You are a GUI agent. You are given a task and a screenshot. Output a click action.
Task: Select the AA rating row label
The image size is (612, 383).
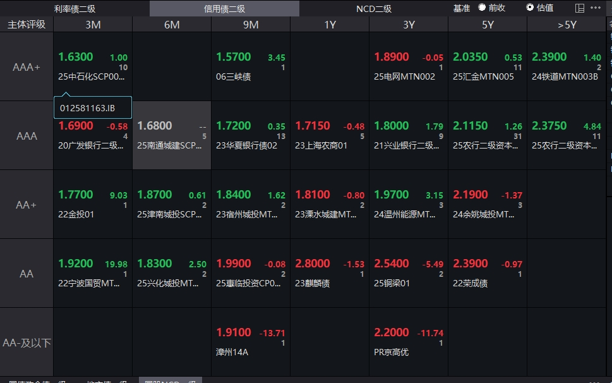click(x=27, y=274)
